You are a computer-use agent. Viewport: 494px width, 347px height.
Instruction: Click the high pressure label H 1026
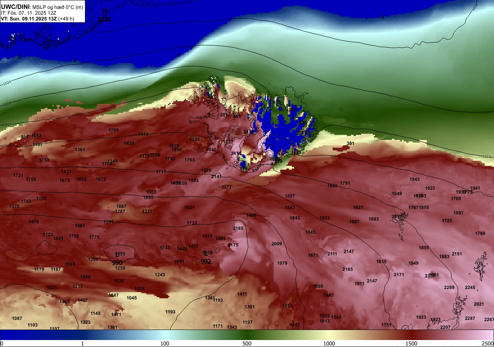(x=105, y=15)
